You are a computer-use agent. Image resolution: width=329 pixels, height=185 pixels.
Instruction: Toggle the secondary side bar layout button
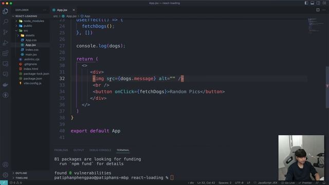318,3
